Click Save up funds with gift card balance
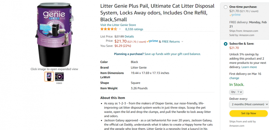The width and height of the screenshot is (269, 130). tap(172, 54)
